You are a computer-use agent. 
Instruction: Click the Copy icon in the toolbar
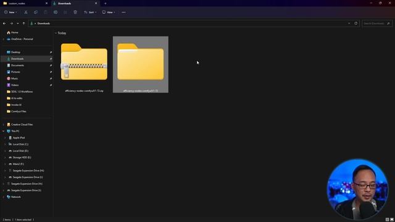(36, 12)
